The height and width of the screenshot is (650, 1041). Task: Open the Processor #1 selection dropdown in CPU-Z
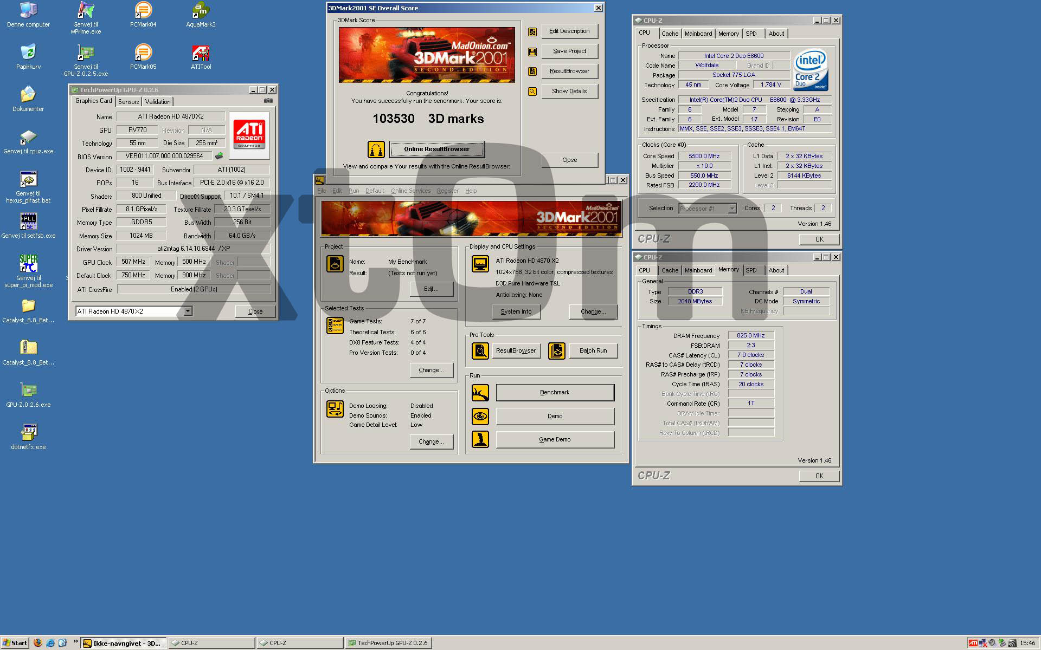[732, 209]
